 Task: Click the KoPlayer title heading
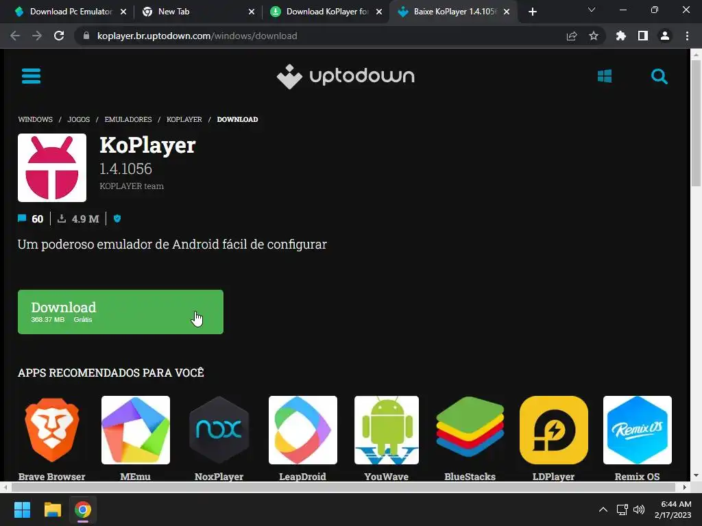coord(148,145)
